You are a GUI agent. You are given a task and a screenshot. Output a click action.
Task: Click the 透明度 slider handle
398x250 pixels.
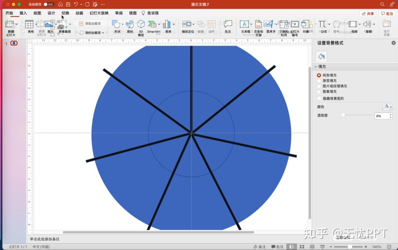343,115
